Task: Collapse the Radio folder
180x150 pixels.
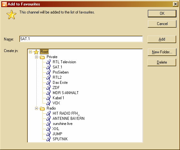Action: coord(36,108)
